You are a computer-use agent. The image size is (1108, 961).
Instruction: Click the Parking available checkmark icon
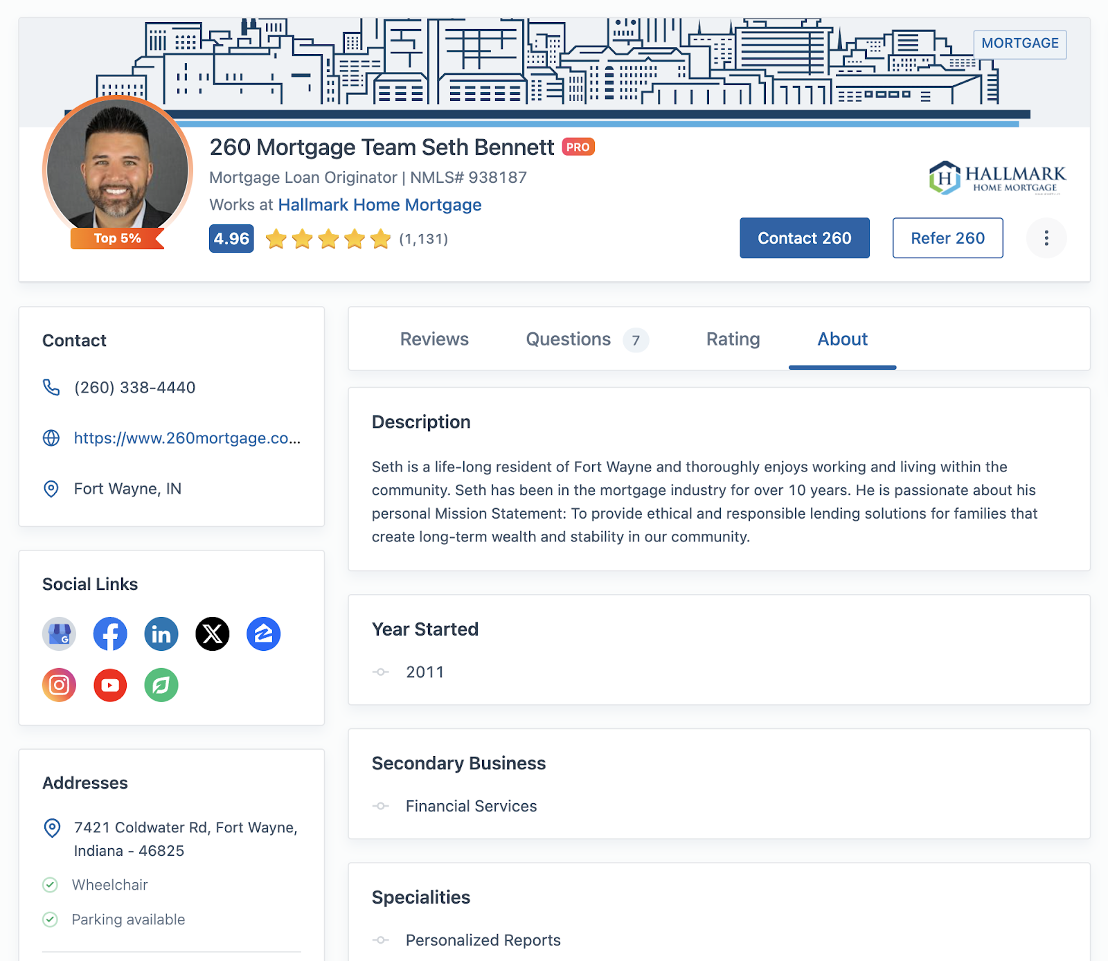pos(51,919)
